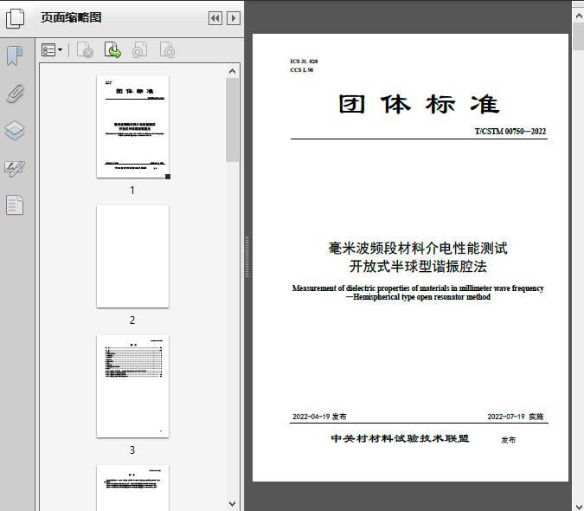Click the rotate pages clockwise icon
Image resolution: width=584 pixels, height=511 pixels.
click(167, 50)
